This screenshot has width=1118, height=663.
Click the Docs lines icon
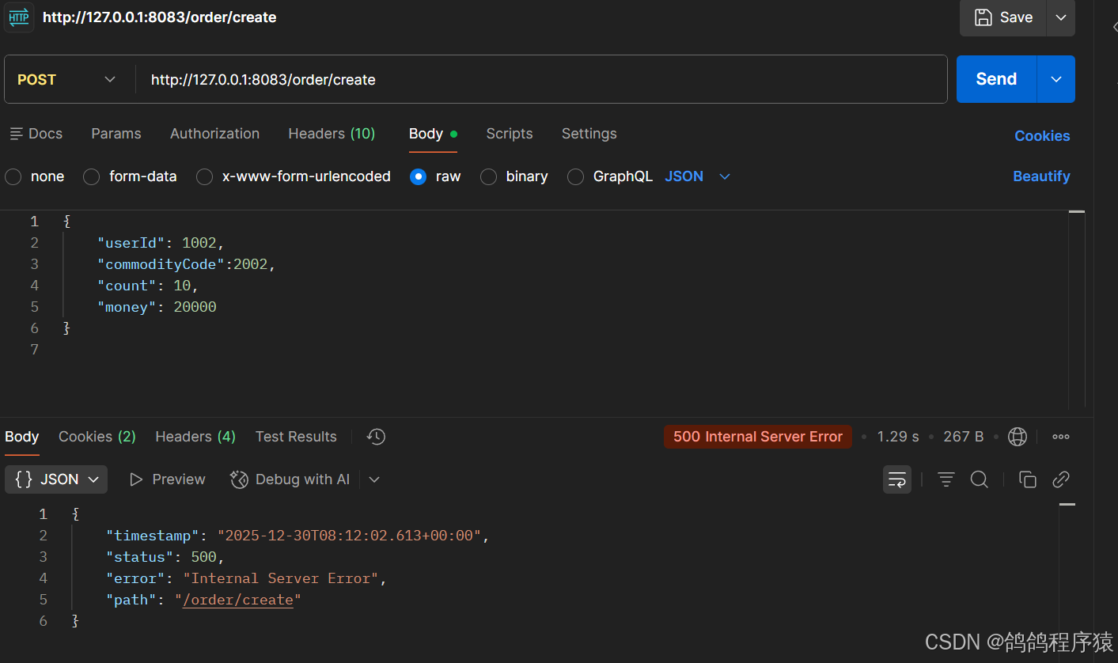point(17,134)
